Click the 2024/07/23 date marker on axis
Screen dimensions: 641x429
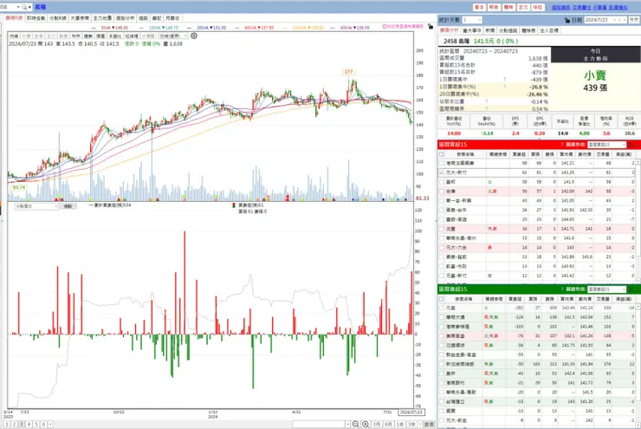click(411, 412)
